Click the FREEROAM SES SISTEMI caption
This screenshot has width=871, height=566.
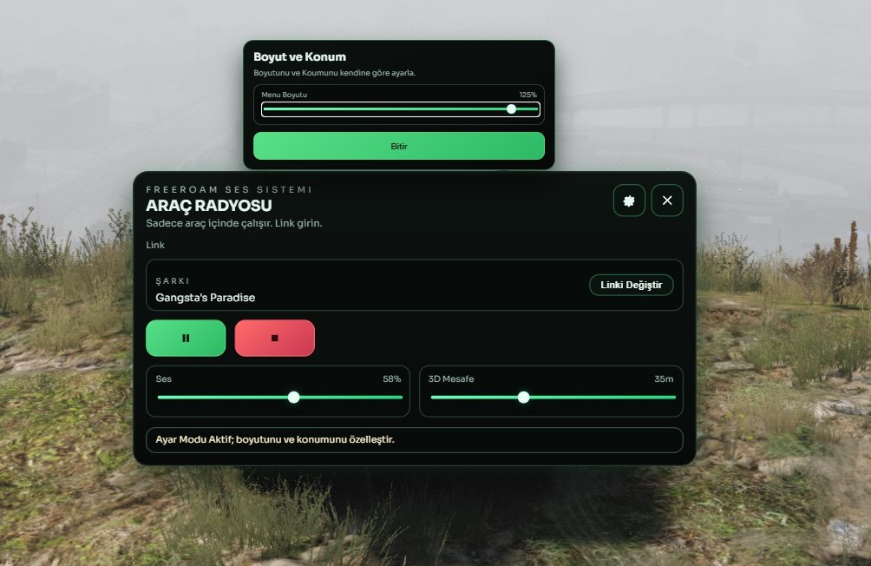click(x=229, y=189)
